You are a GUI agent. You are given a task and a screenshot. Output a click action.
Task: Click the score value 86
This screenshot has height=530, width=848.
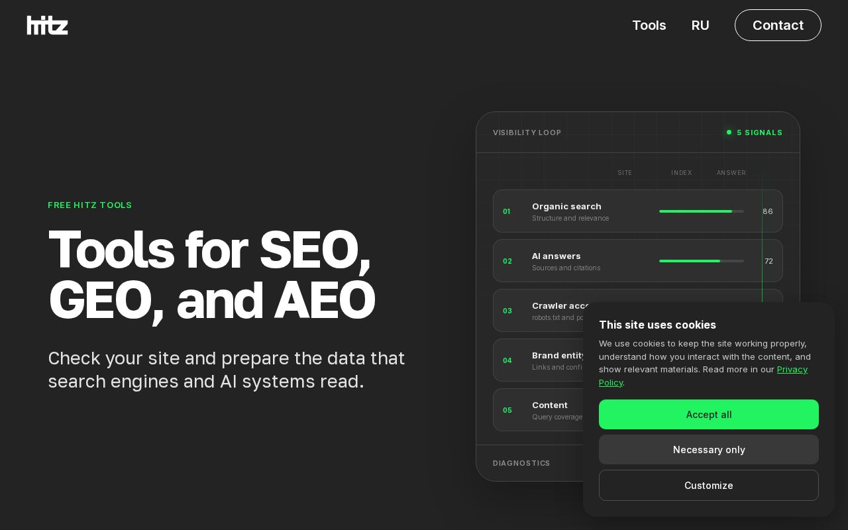coord(768,211)
